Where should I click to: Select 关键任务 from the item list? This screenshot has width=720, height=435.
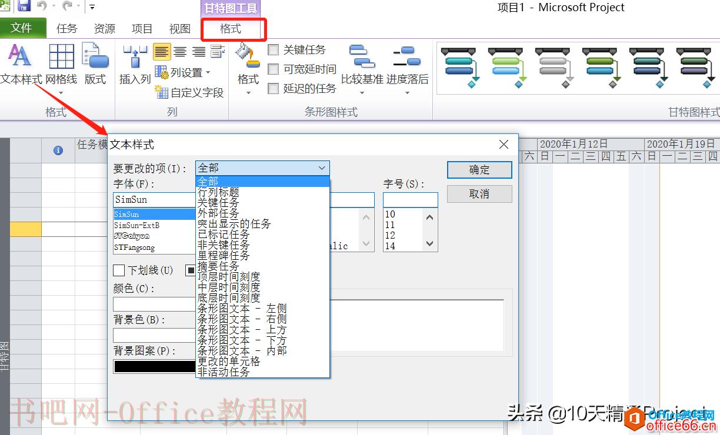coord(262,203)
